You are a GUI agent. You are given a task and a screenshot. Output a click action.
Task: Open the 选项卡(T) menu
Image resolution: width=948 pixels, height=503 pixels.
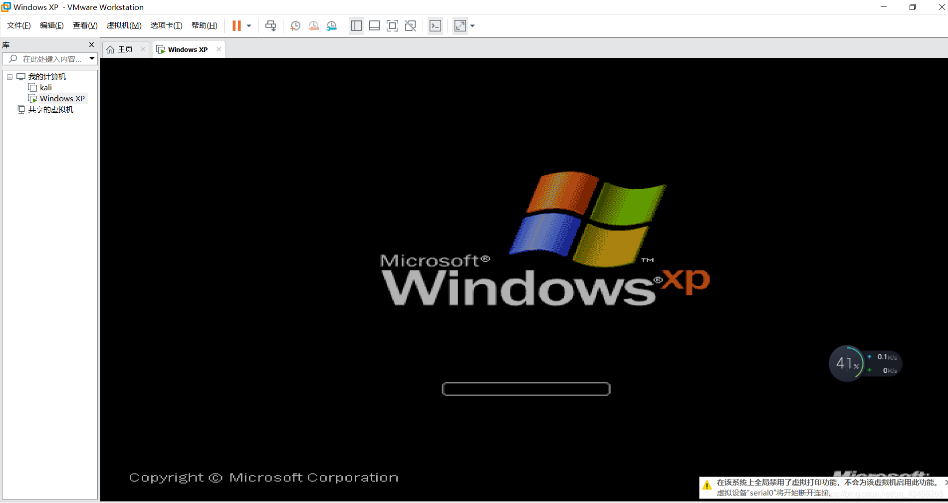pos(167,25)
